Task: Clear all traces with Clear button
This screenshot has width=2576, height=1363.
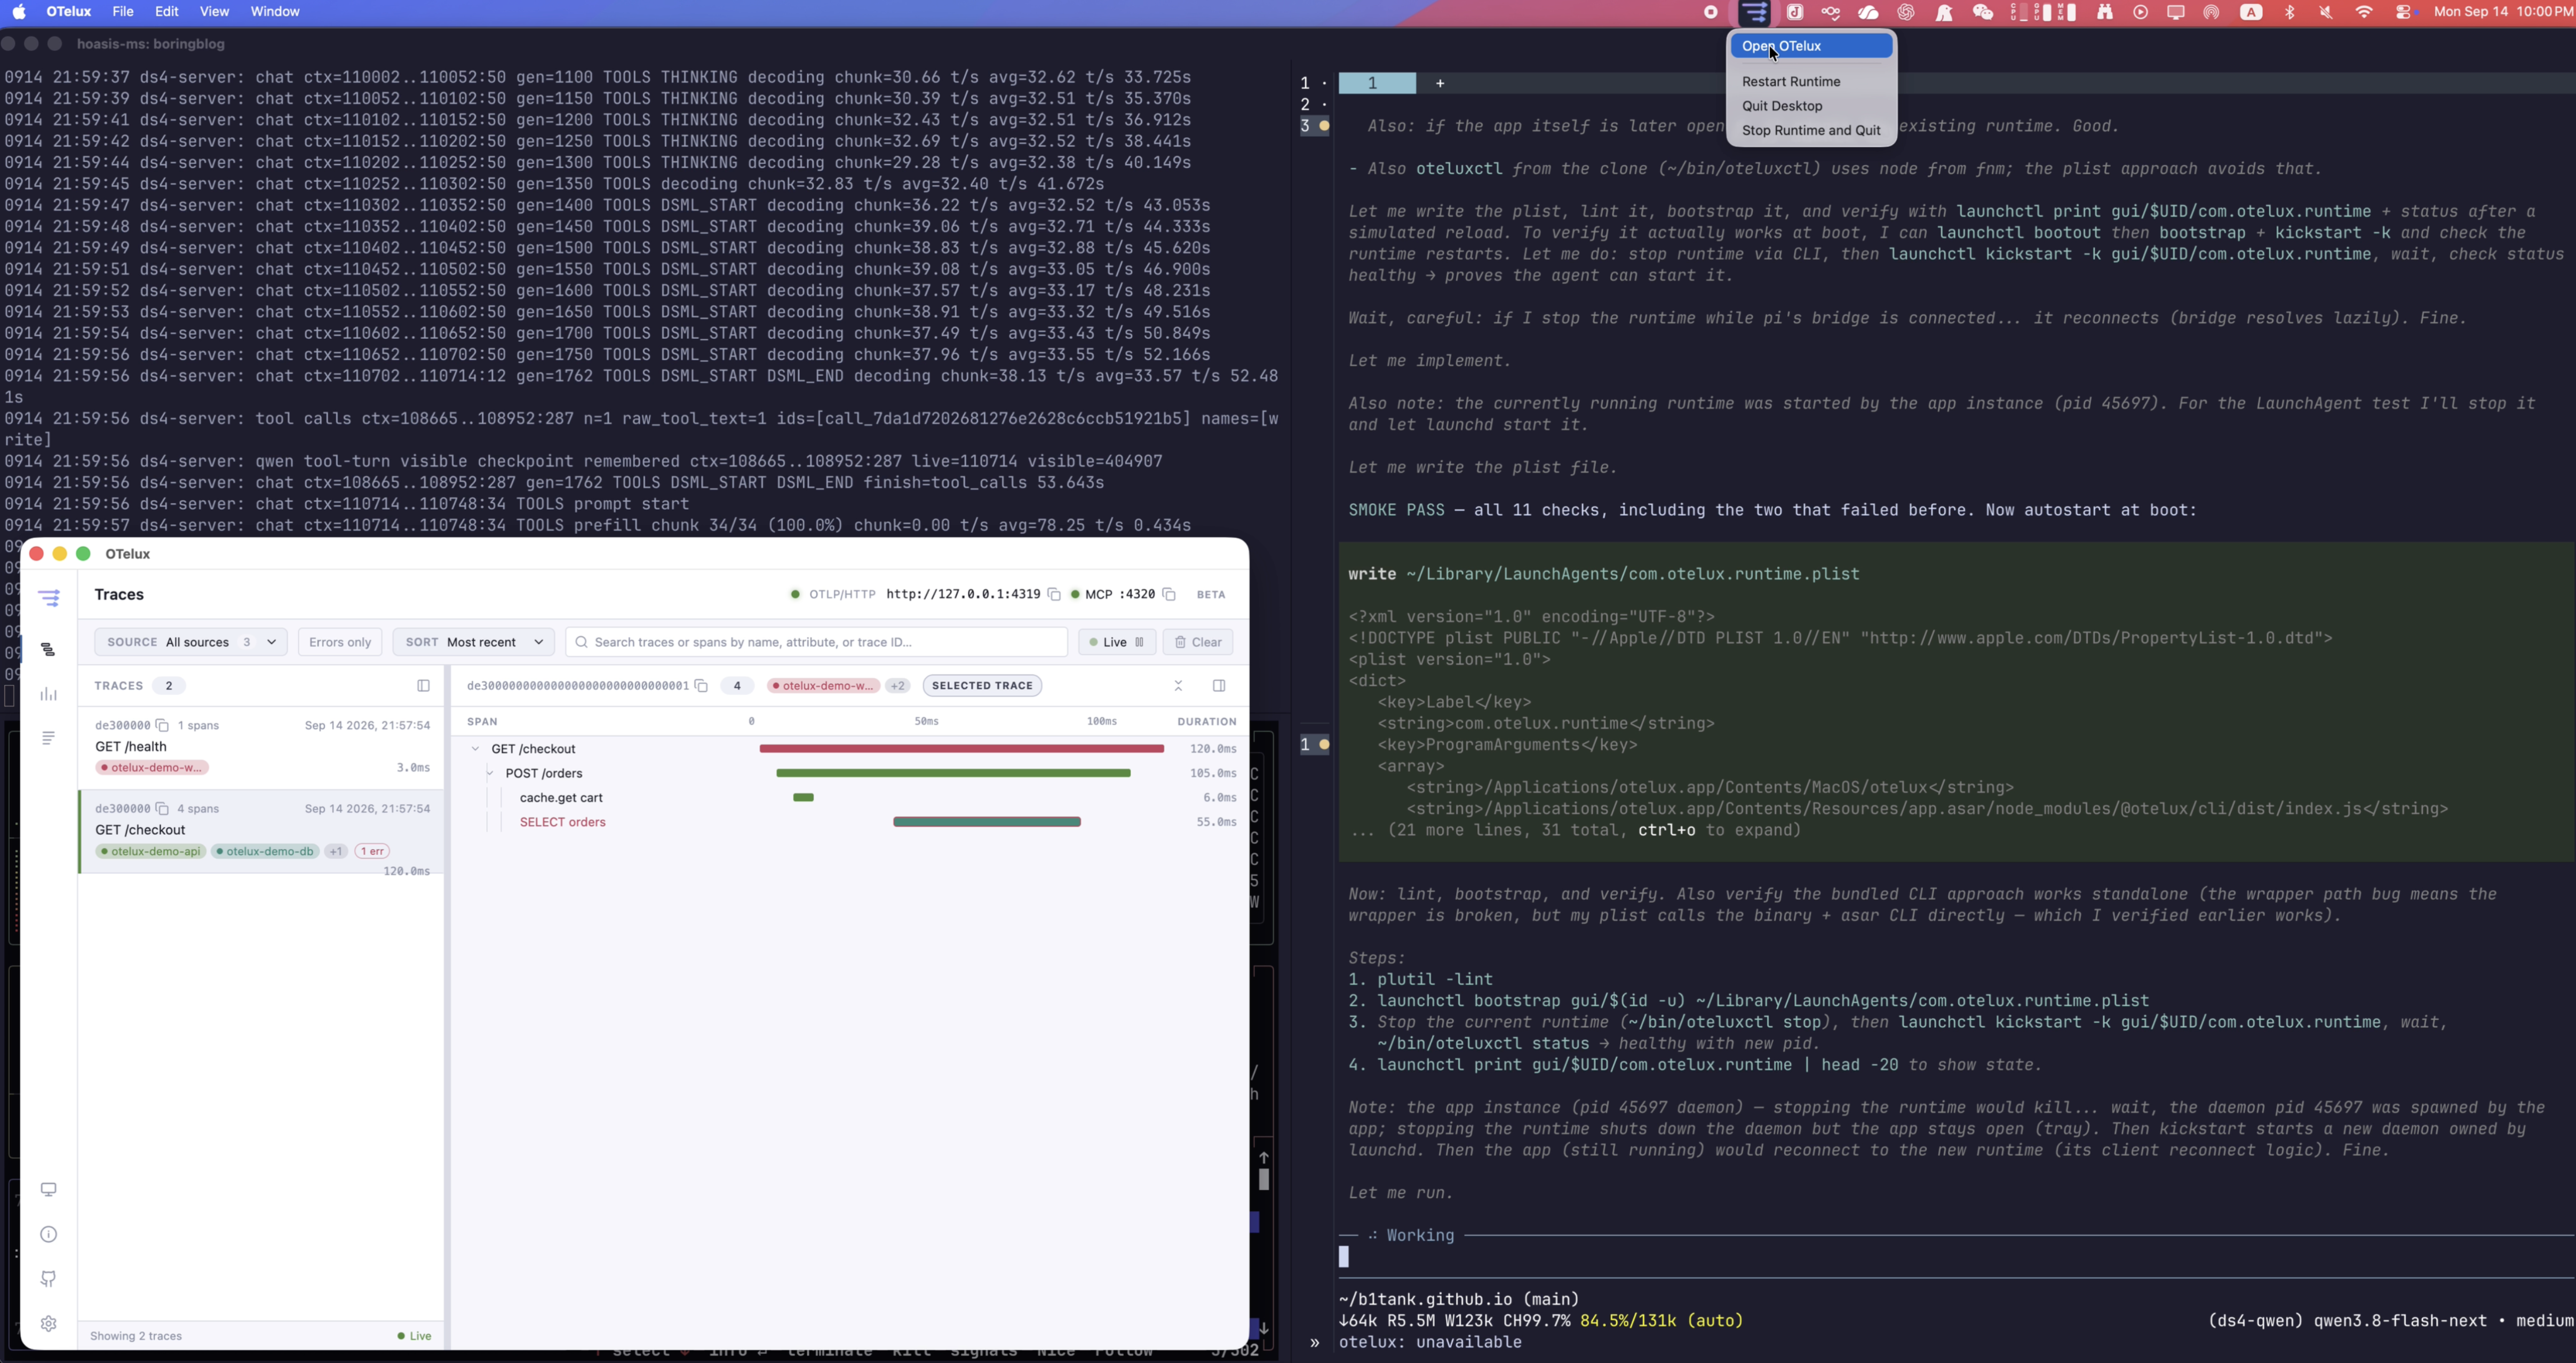Action: (x=1197, y=642)
